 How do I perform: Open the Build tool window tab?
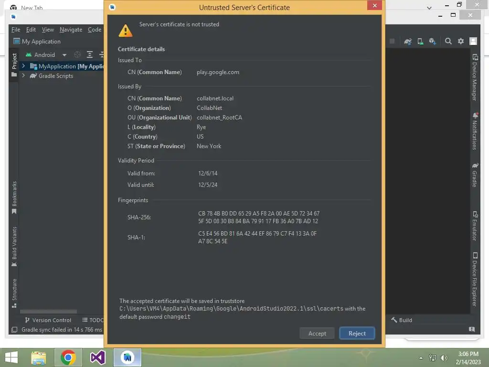point(402,320)
